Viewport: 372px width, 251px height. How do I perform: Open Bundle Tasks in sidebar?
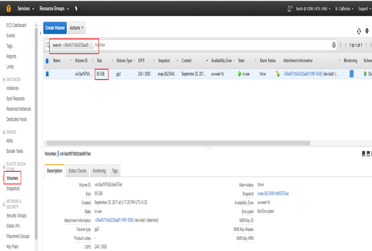[x=15, y=151]
